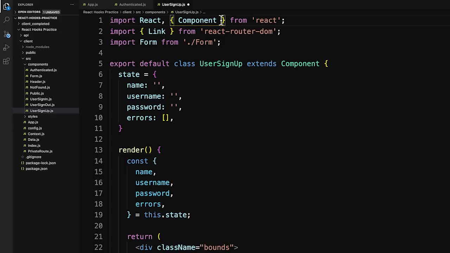The height and width of the screenshot is (253, 450).
Task: Click 'components' in the breadcrumb path
Action: click(155, 12)
